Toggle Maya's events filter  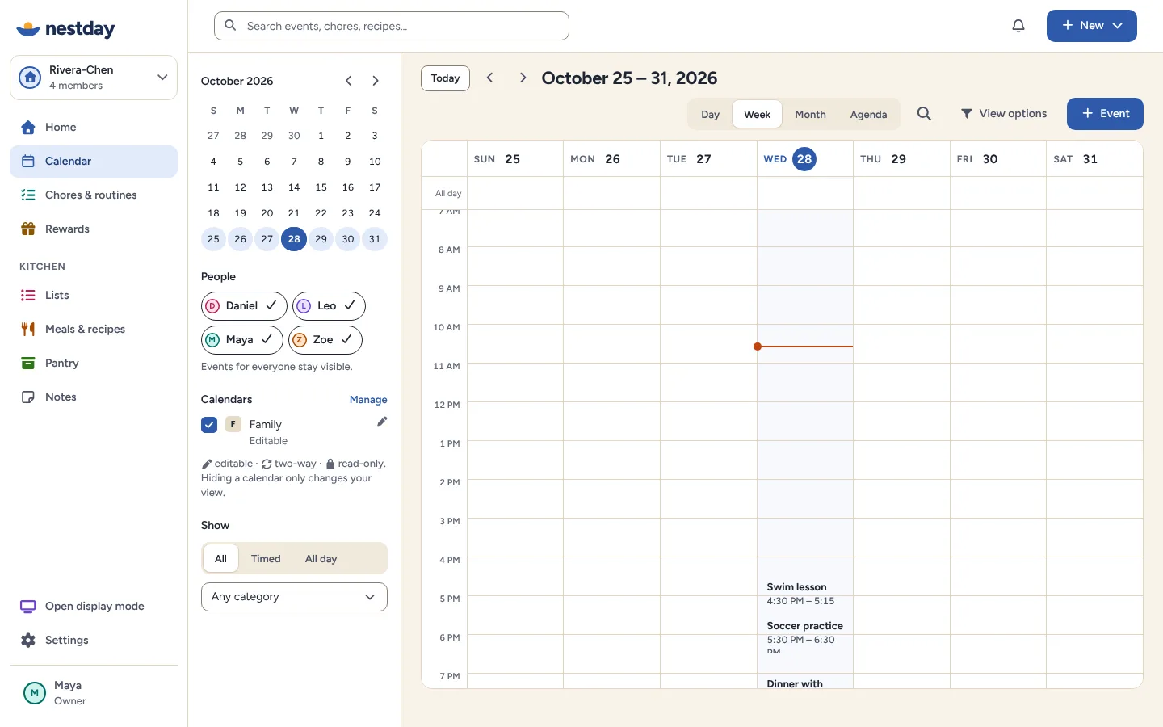[x=241, y=340]
